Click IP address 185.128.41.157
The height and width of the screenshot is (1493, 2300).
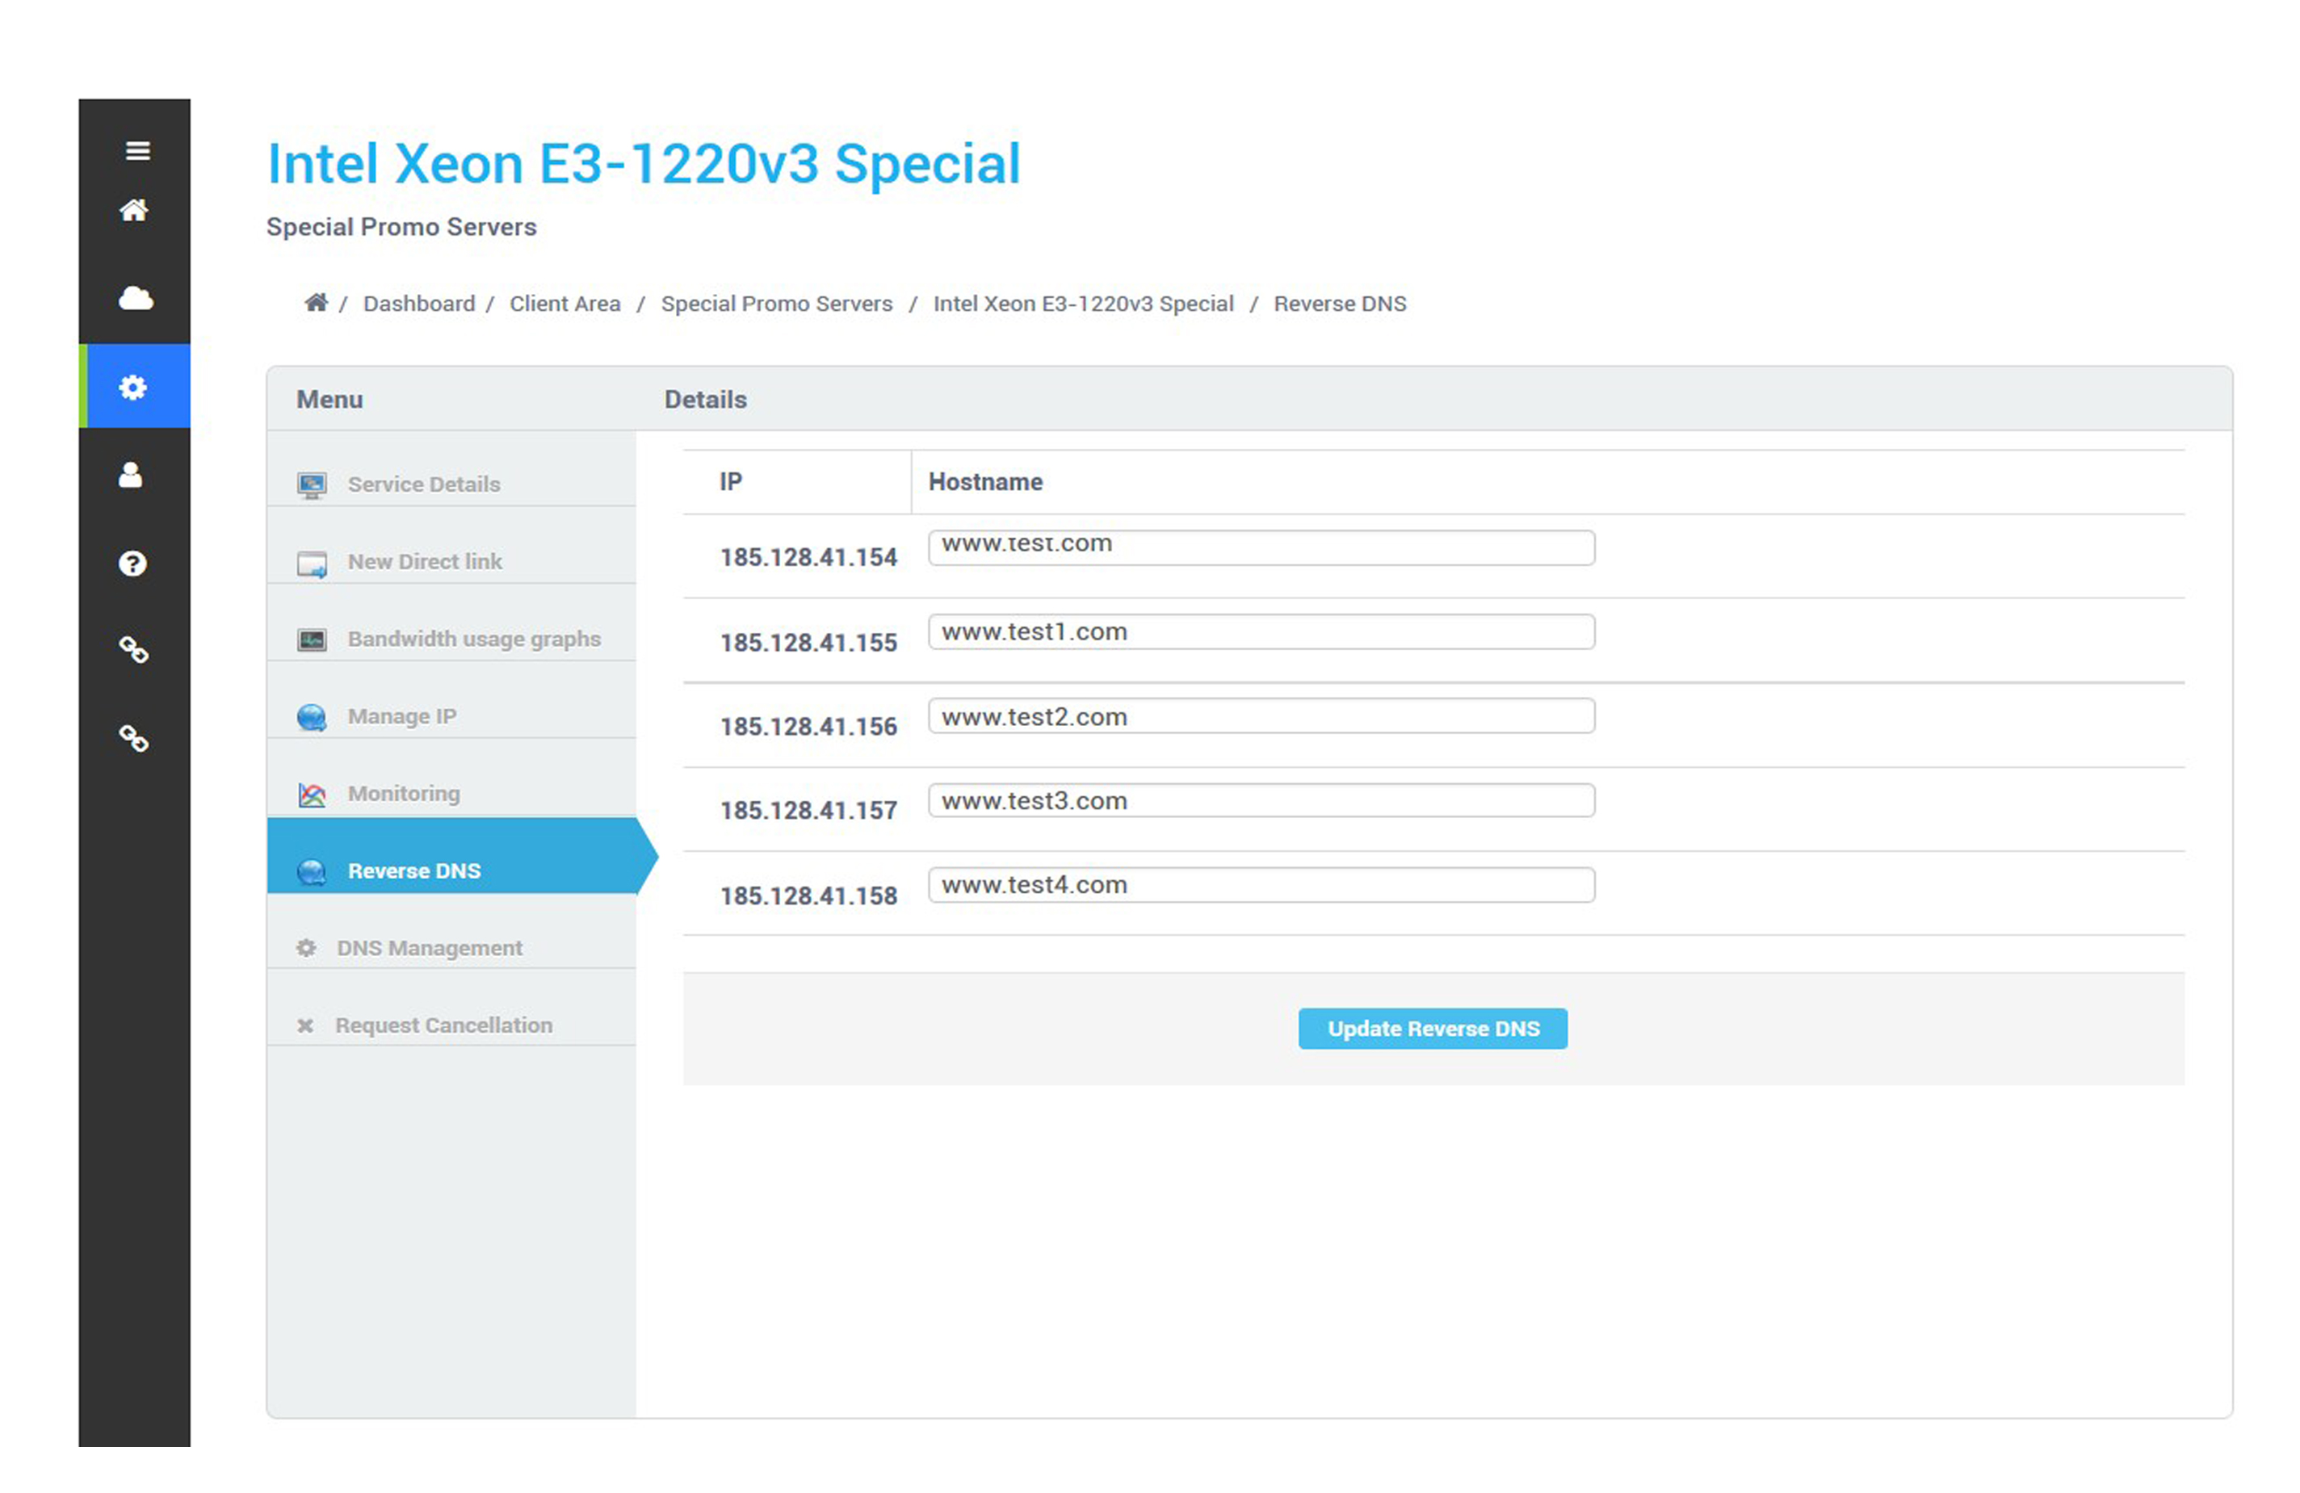coord(809,811)
